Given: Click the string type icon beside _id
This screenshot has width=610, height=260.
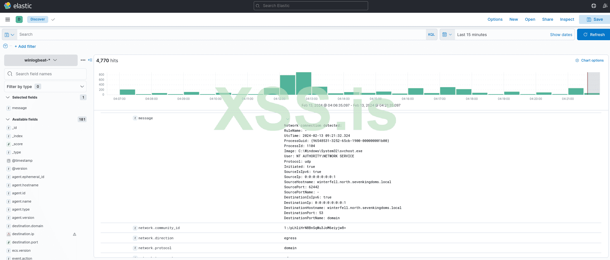Looking at the screenshot, I should [9, 128].
